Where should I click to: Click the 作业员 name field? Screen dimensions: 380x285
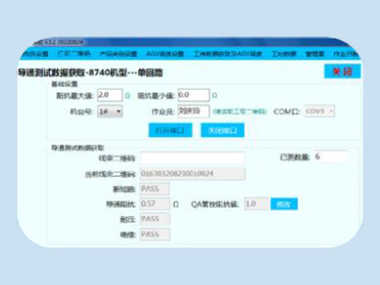coord(194,111)
